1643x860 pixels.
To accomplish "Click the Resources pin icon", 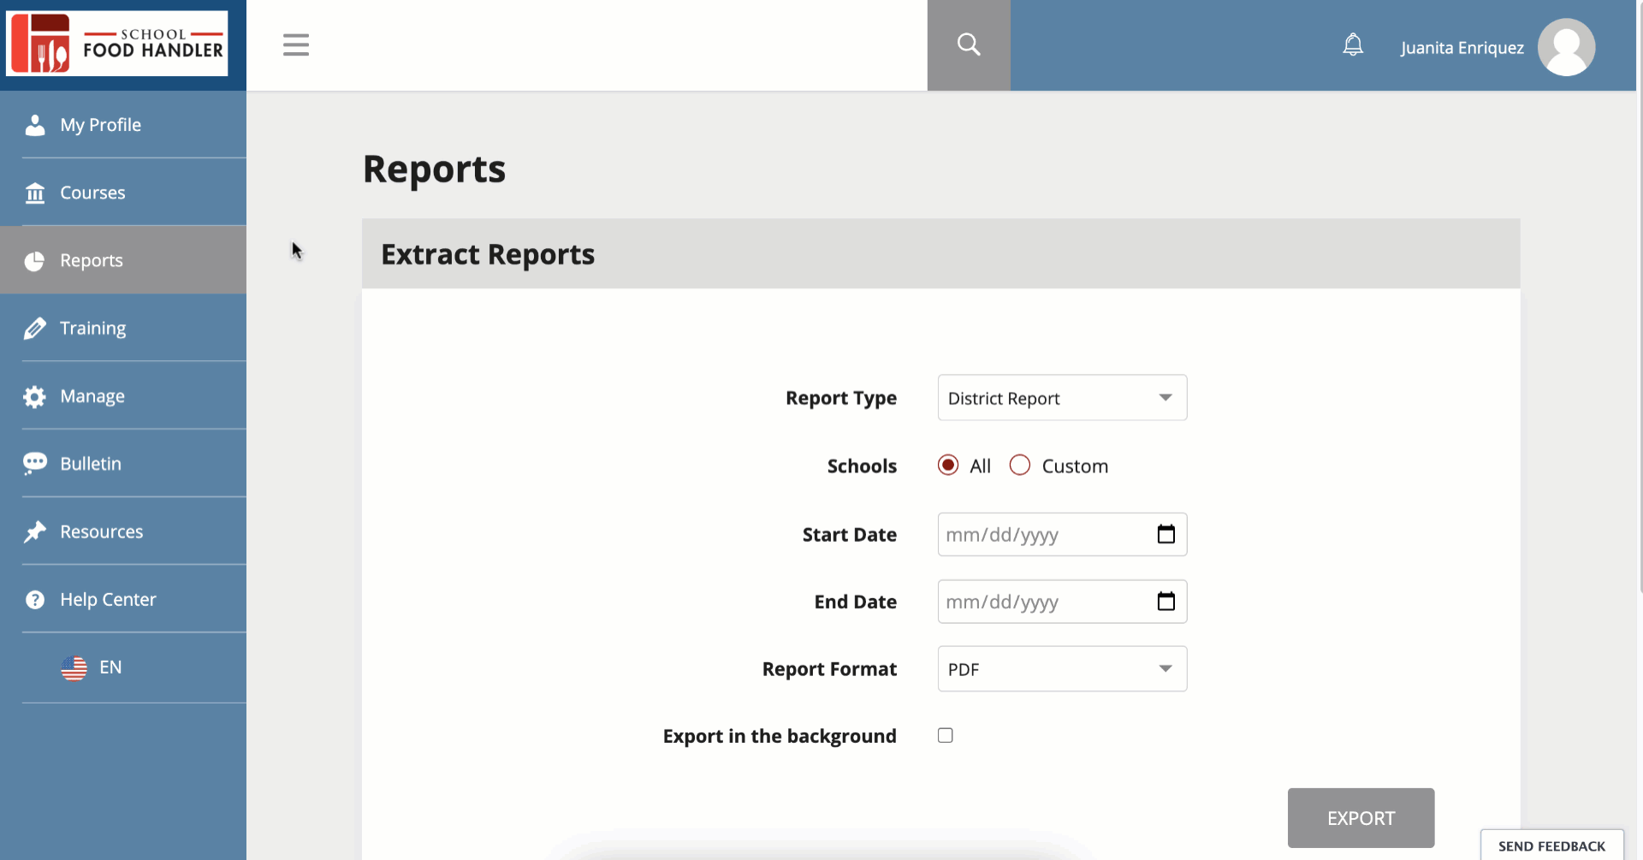I will tap(35, 532).
